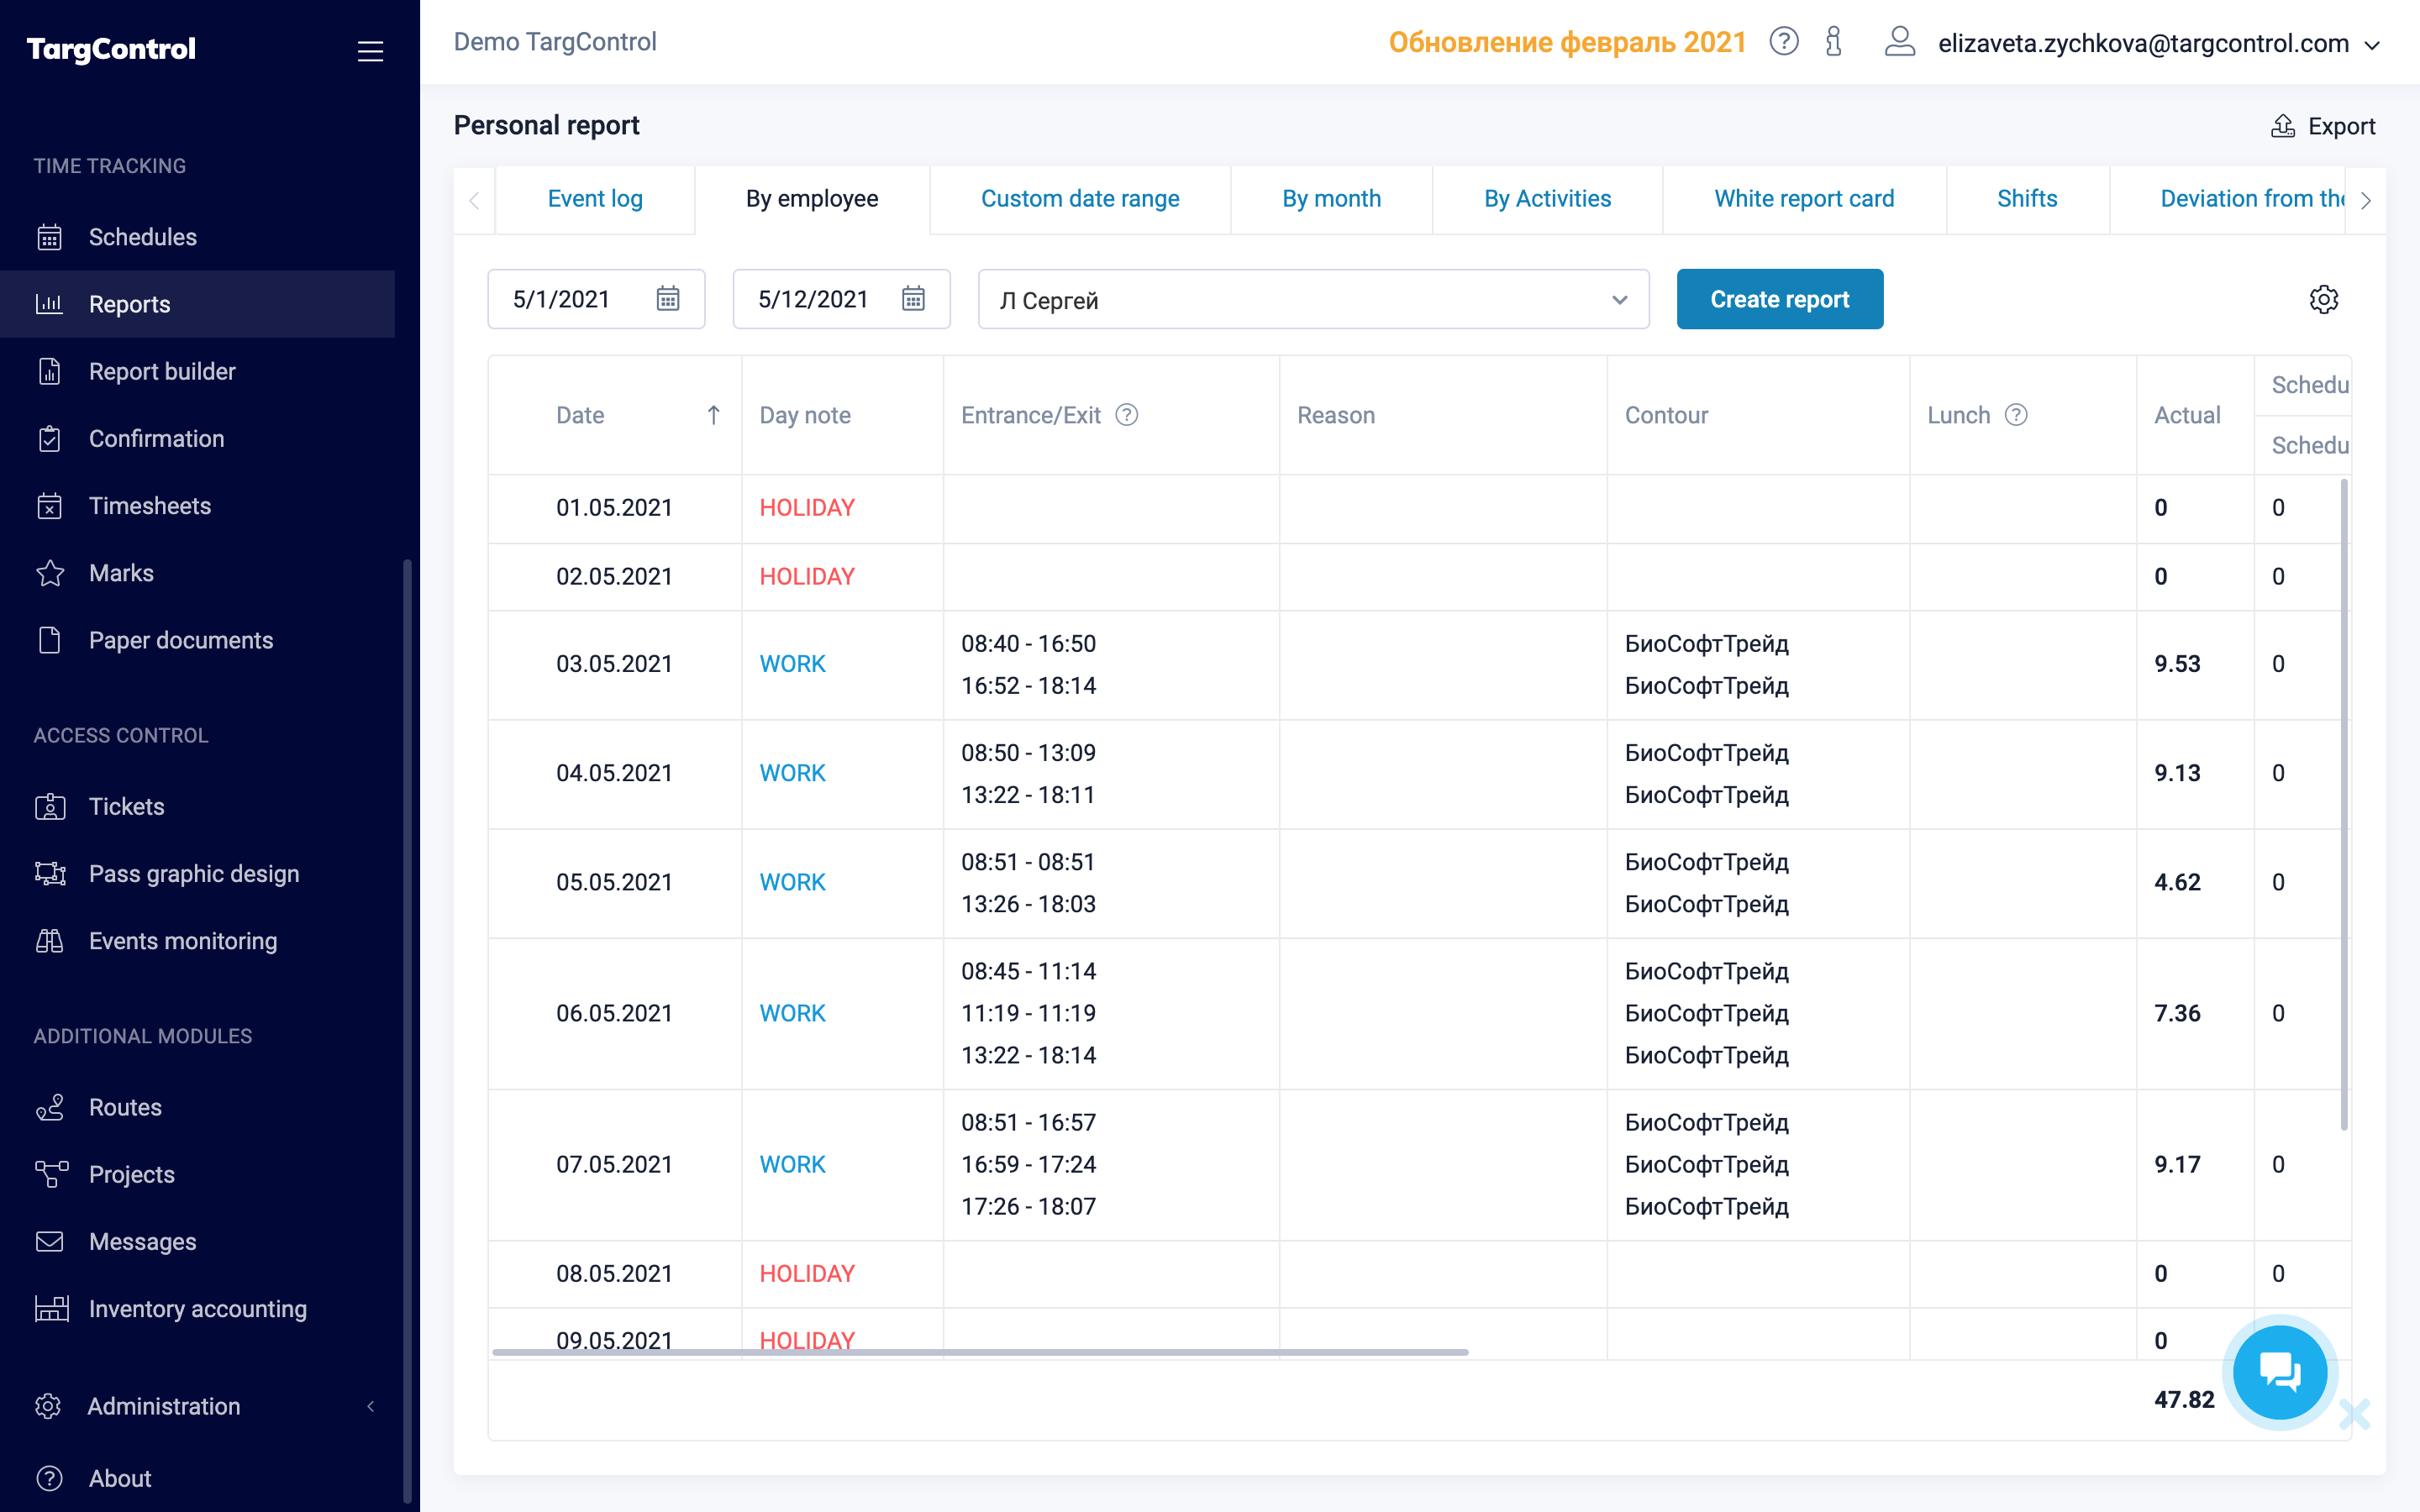
Task: Click the Entrance/Exit help icon
Action: (1127, 415)
